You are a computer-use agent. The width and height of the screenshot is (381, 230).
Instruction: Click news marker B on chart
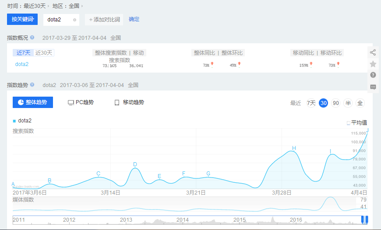[x=49, y=181]
